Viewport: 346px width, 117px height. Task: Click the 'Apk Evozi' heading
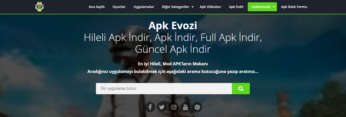pos(173,26)
